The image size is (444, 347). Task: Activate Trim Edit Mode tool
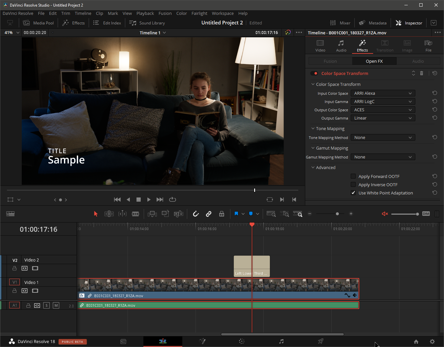(x=109, y=214)
